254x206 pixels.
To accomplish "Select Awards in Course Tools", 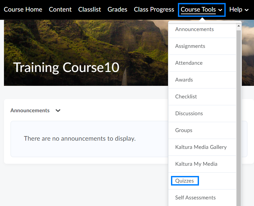I will pyautogui.click(x=184, y=80).
